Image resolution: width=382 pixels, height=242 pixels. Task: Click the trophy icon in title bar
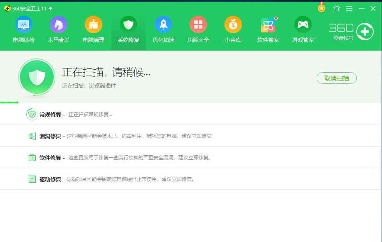(321, 8)
